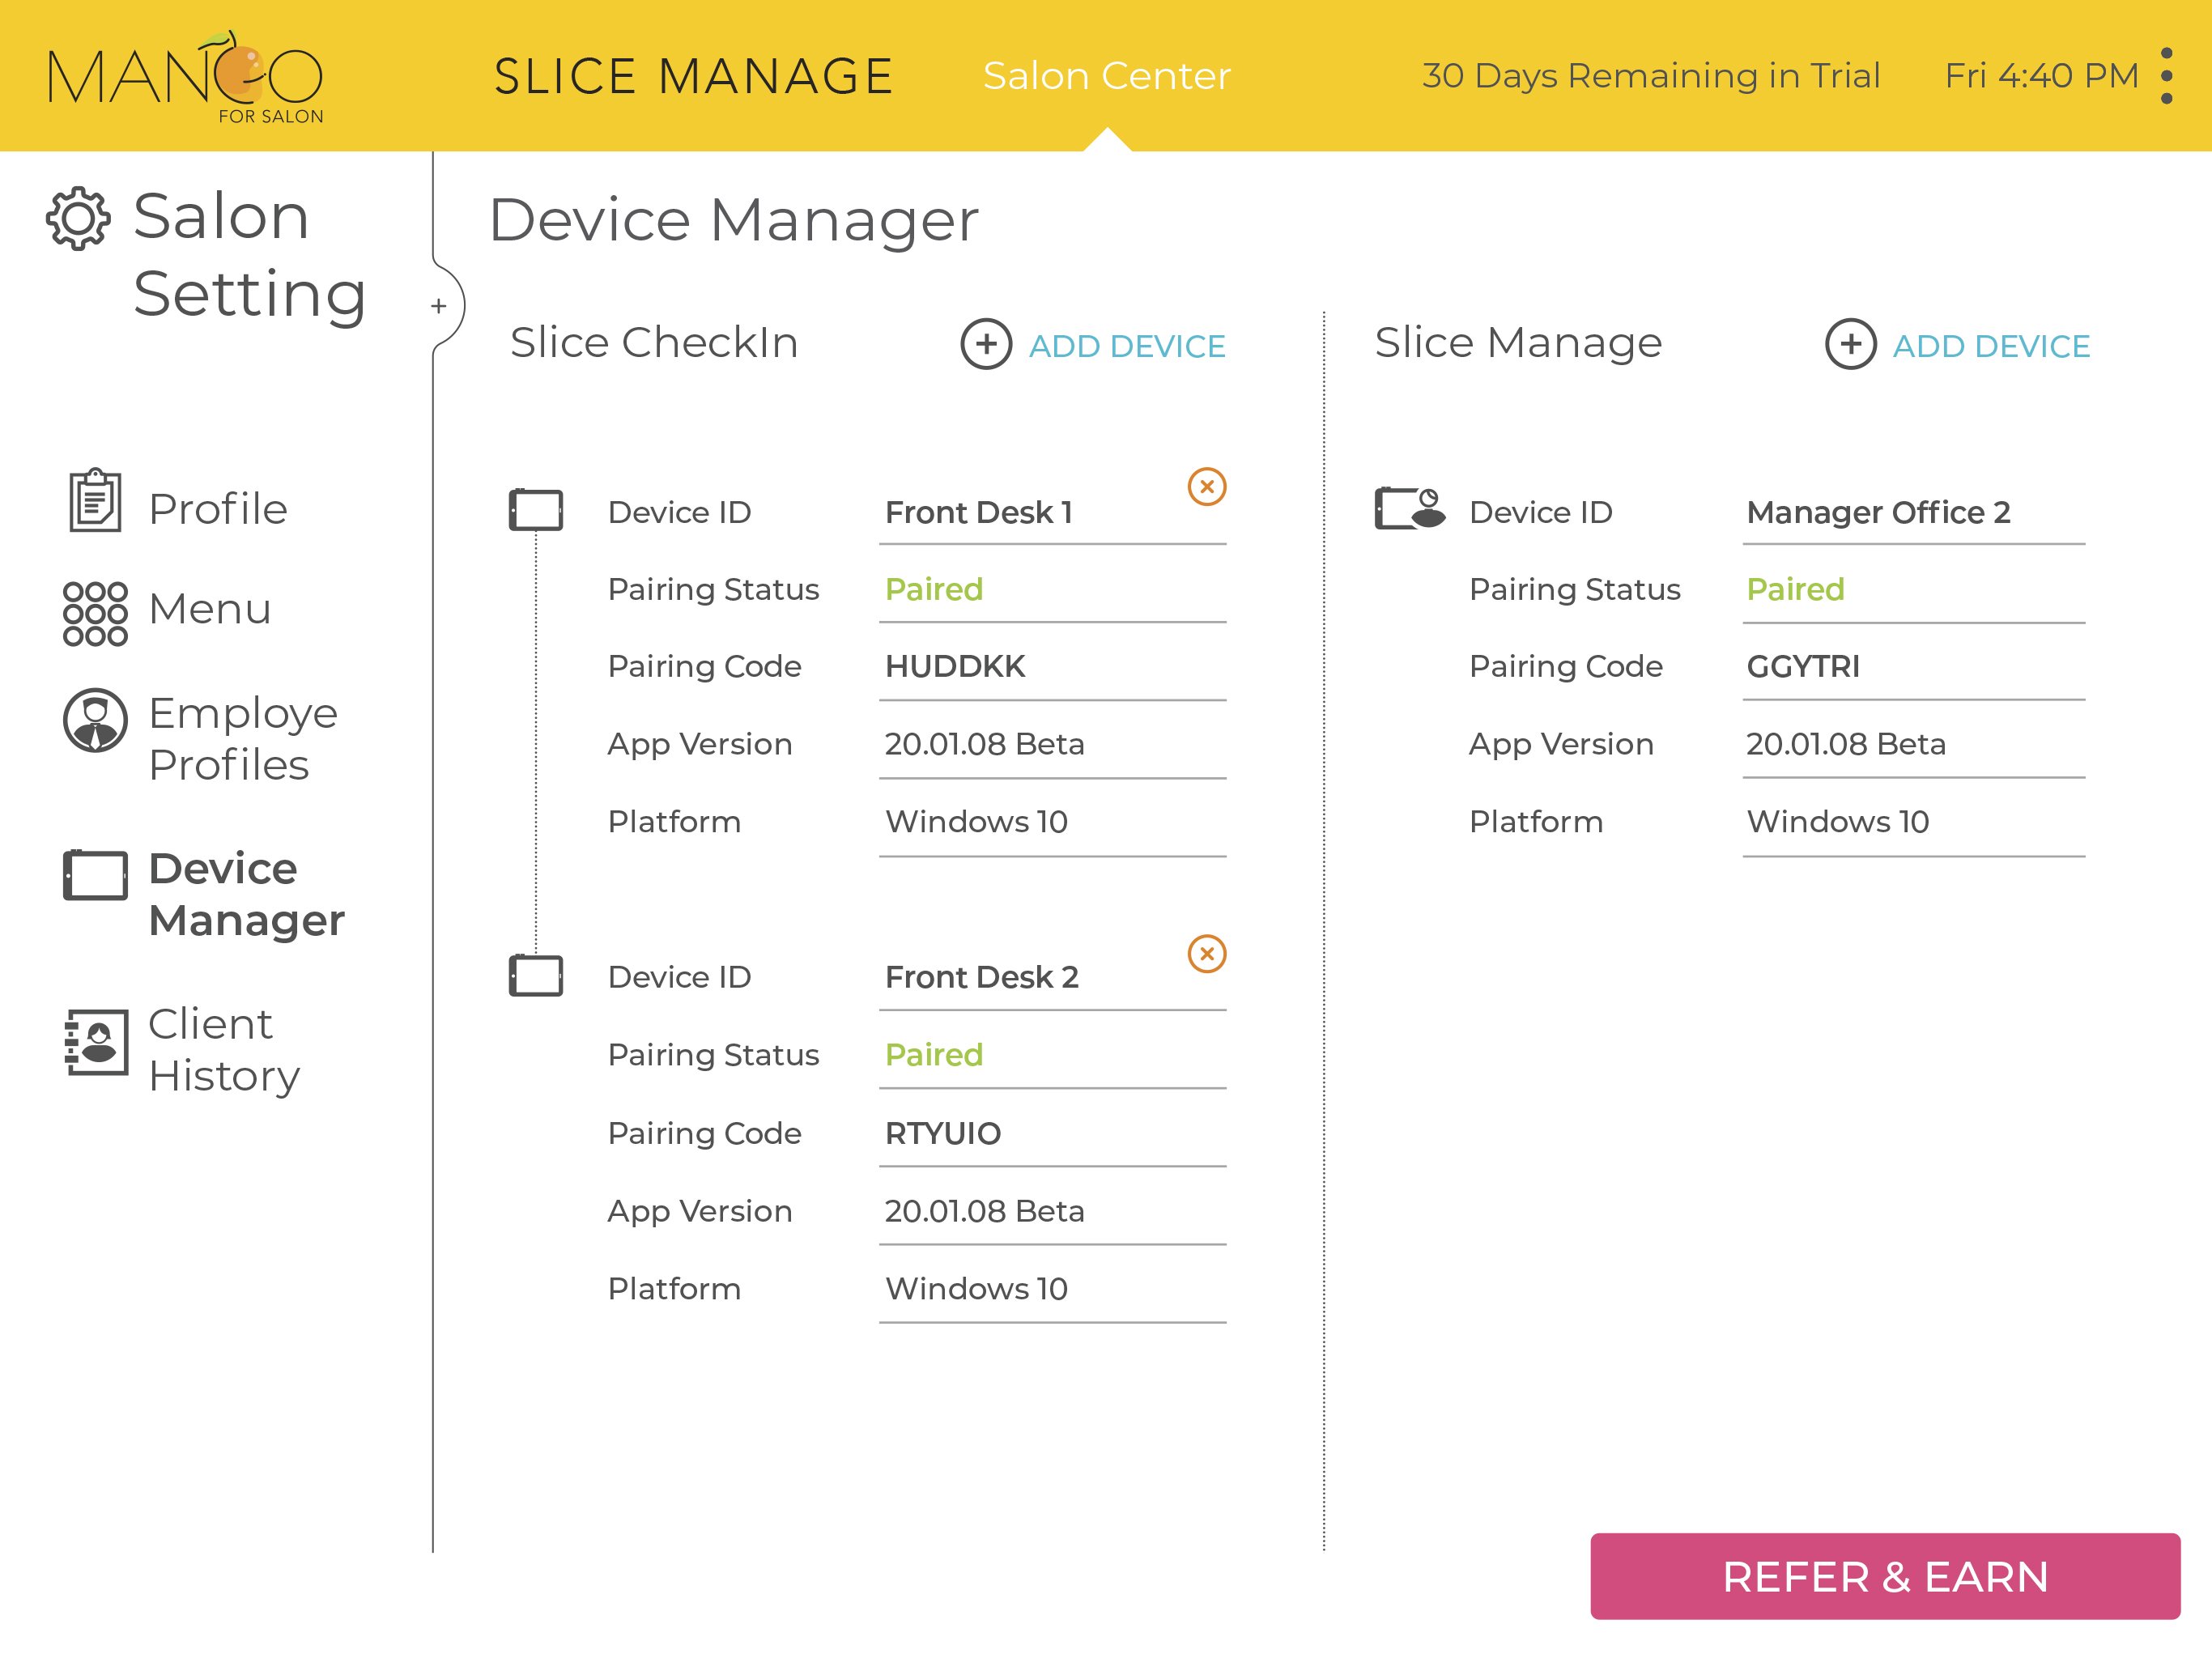Click the Manager Office 2 Device ID field
This screenshot has height=1658, width=2212.
(1912, 513)
